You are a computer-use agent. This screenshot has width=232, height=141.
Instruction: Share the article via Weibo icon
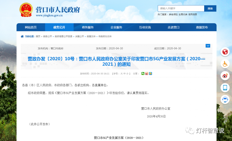[x=147, y=74]
